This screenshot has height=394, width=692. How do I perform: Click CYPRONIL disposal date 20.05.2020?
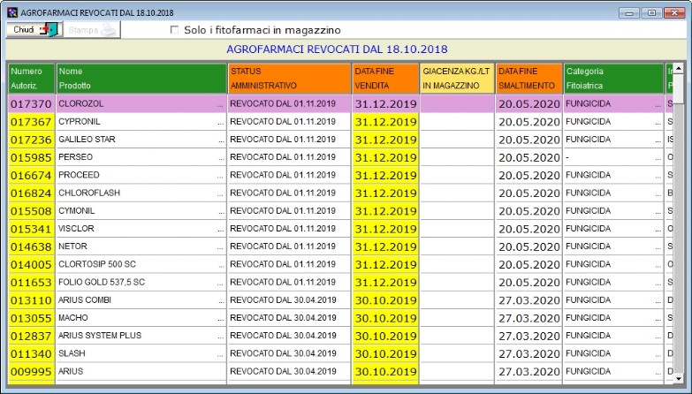[529, 122]
